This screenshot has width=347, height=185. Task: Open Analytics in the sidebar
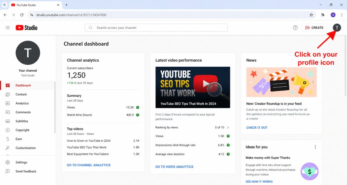(27, 103)
